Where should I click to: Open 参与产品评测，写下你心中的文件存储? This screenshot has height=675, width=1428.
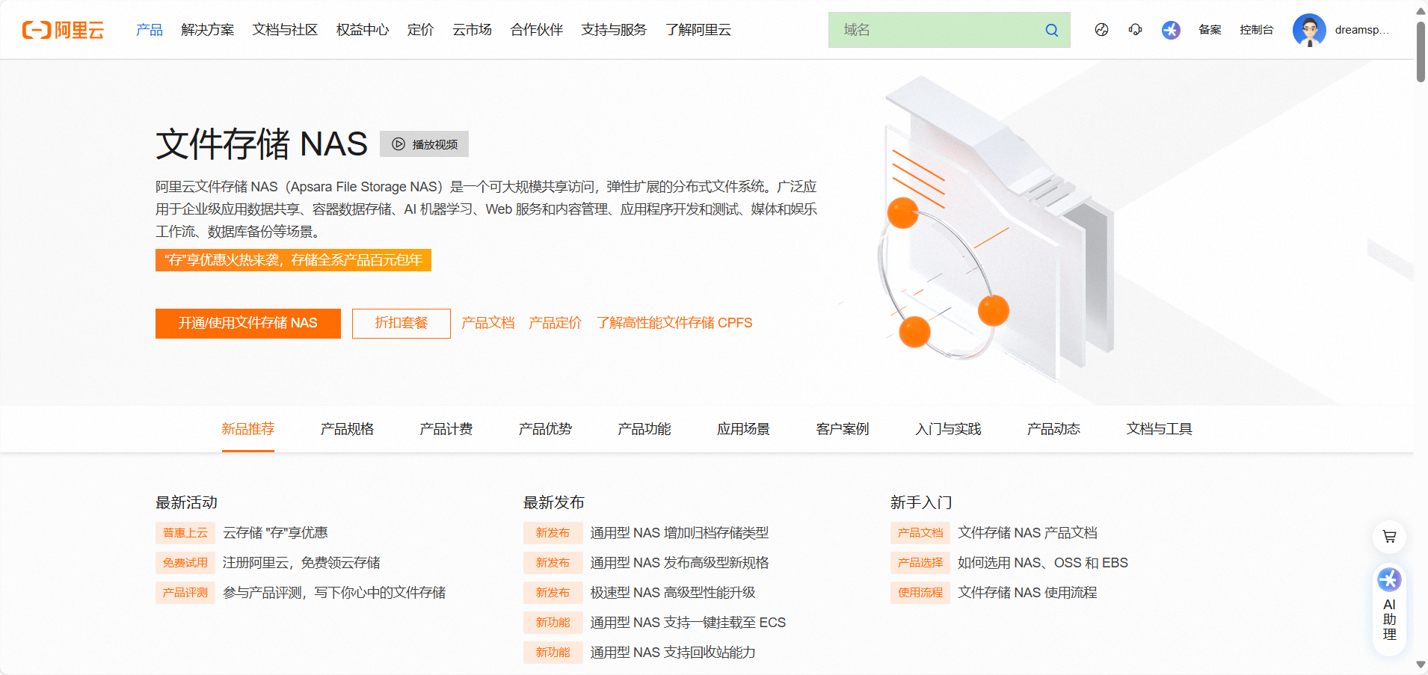point(334,593)
